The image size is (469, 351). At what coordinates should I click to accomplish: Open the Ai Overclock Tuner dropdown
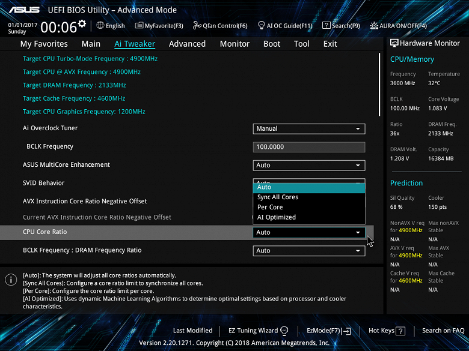click(309, 128)
